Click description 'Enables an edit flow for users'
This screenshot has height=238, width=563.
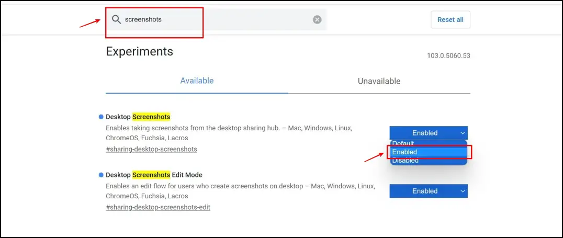coord(241,191)
